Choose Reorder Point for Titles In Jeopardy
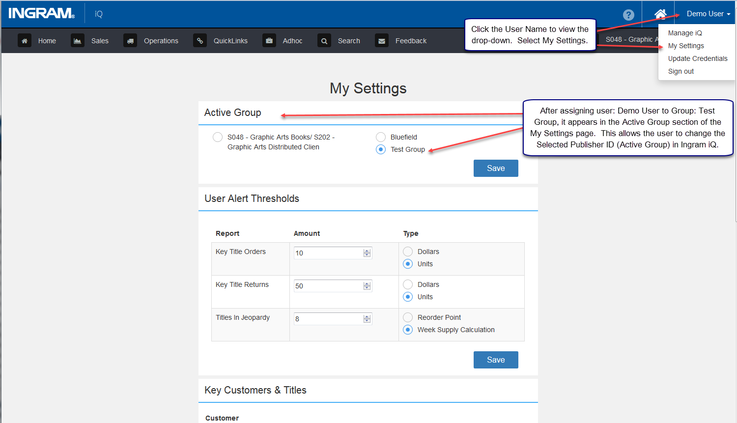Image resolution: width=737 pixels, height=423 pixels. [408, 317]
